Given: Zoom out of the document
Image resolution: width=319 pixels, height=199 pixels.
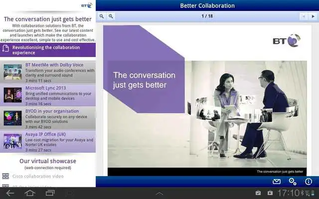Looking at the screenshot, I should [111, 16].
